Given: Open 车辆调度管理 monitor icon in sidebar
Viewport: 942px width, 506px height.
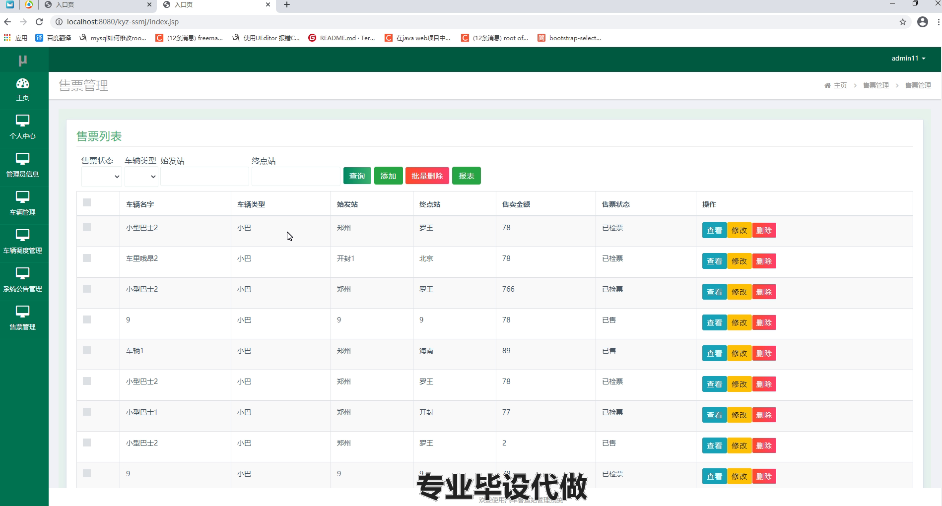Looking at the screenshot, I should tap(23, 235).
